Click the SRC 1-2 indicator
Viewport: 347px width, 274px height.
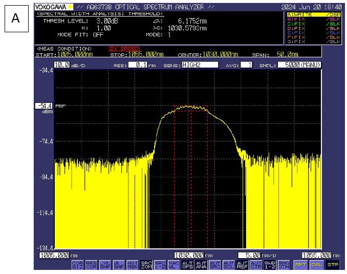pyautogui.click(x=160, y=265)
